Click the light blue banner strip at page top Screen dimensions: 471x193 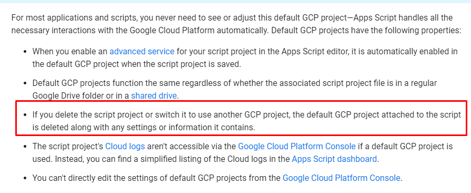[236, 2]
